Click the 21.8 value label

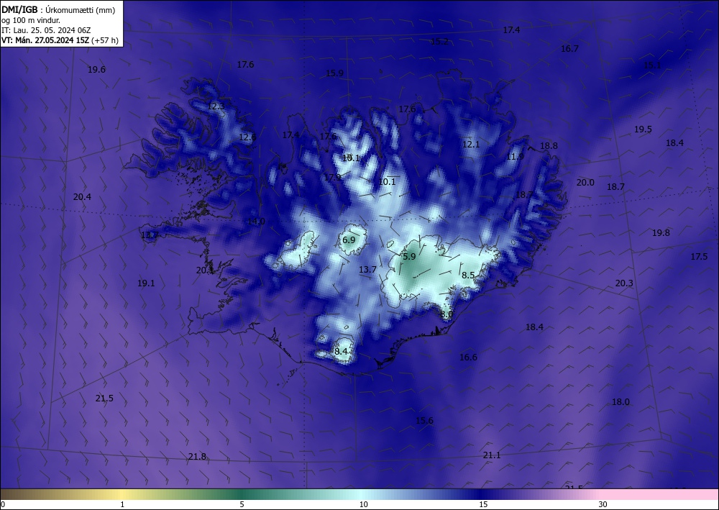click(197, 457)
